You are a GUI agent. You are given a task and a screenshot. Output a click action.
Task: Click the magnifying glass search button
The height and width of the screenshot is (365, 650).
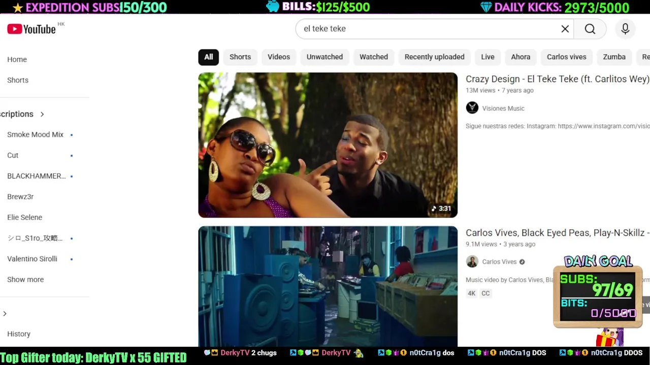[x=590, y=29]
